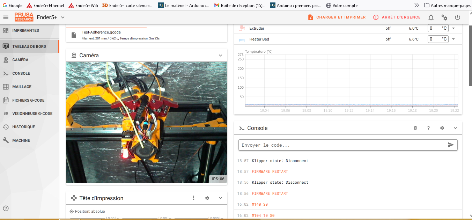Open Tête d'impression settings gear
Image resolution: width=472 pixels, height=220 pixels.
tap(207, 198)
